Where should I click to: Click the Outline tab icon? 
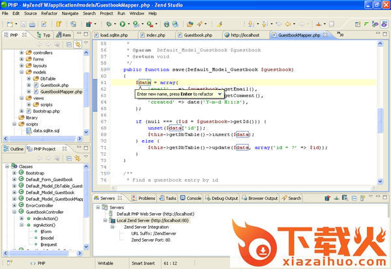6,149
